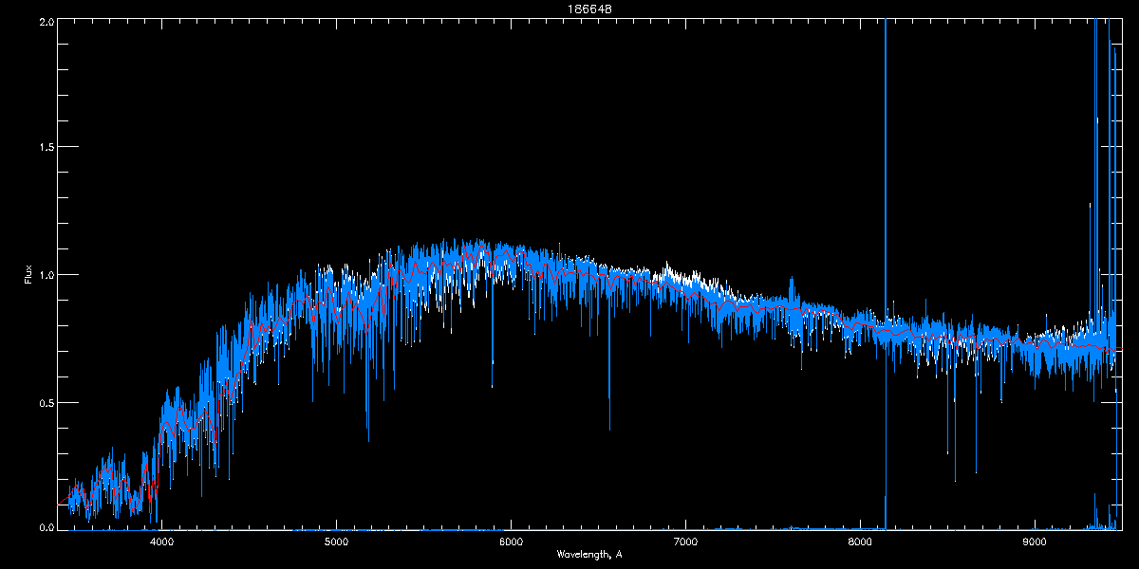
Task: Click the 8000 tick label on x-axis
Action: coord(860,541)
